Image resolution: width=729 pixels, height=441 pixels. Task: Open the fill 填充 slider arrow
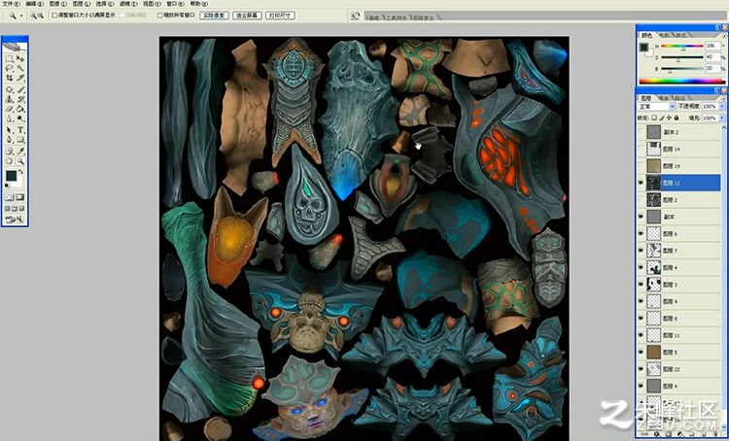[722, 119]
